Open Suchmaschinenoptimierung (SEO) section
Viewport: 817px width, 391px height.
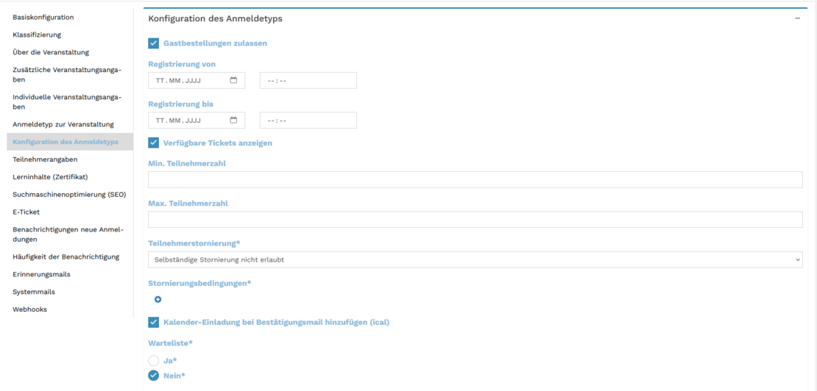coord(69,195)
